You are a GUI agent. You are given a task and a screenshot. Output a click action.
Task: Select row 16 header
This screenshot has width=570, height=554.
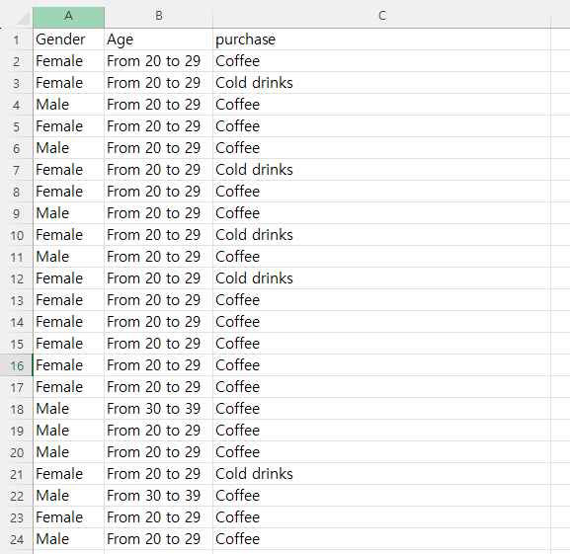[17, 365]
